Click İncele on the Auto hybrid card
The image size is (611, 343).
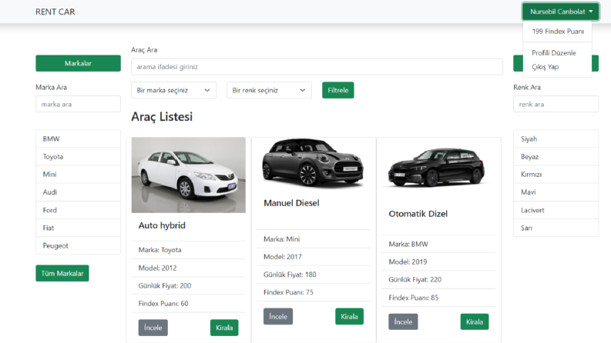coord(153,328)
